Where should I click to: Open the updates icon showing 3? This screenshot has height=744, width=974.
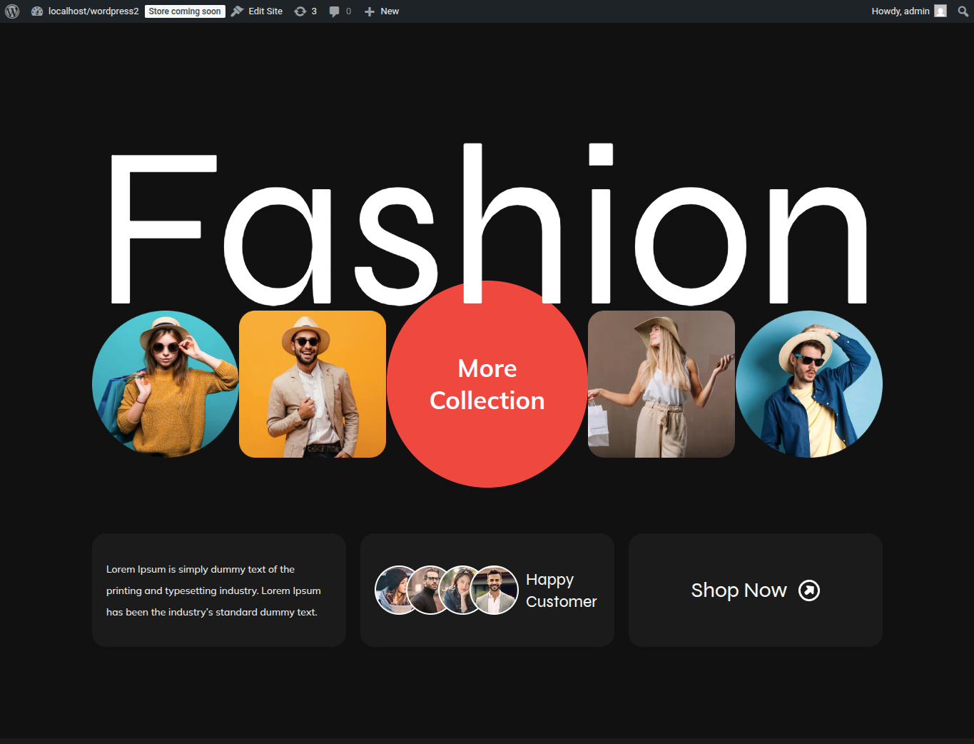[305, 11]
